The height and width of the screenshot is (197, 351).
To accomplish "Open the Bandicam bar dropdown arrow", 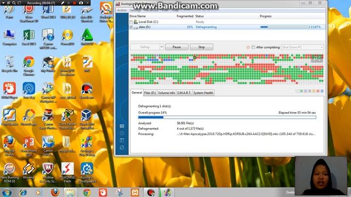I will 3,3.
